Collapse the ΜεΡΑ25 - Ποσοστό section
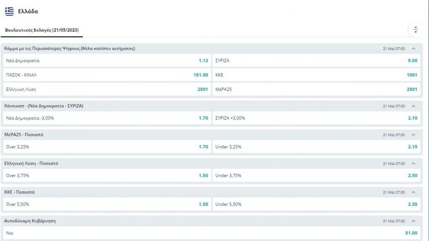Screen dimensions: 429x241 click(413, 135)
